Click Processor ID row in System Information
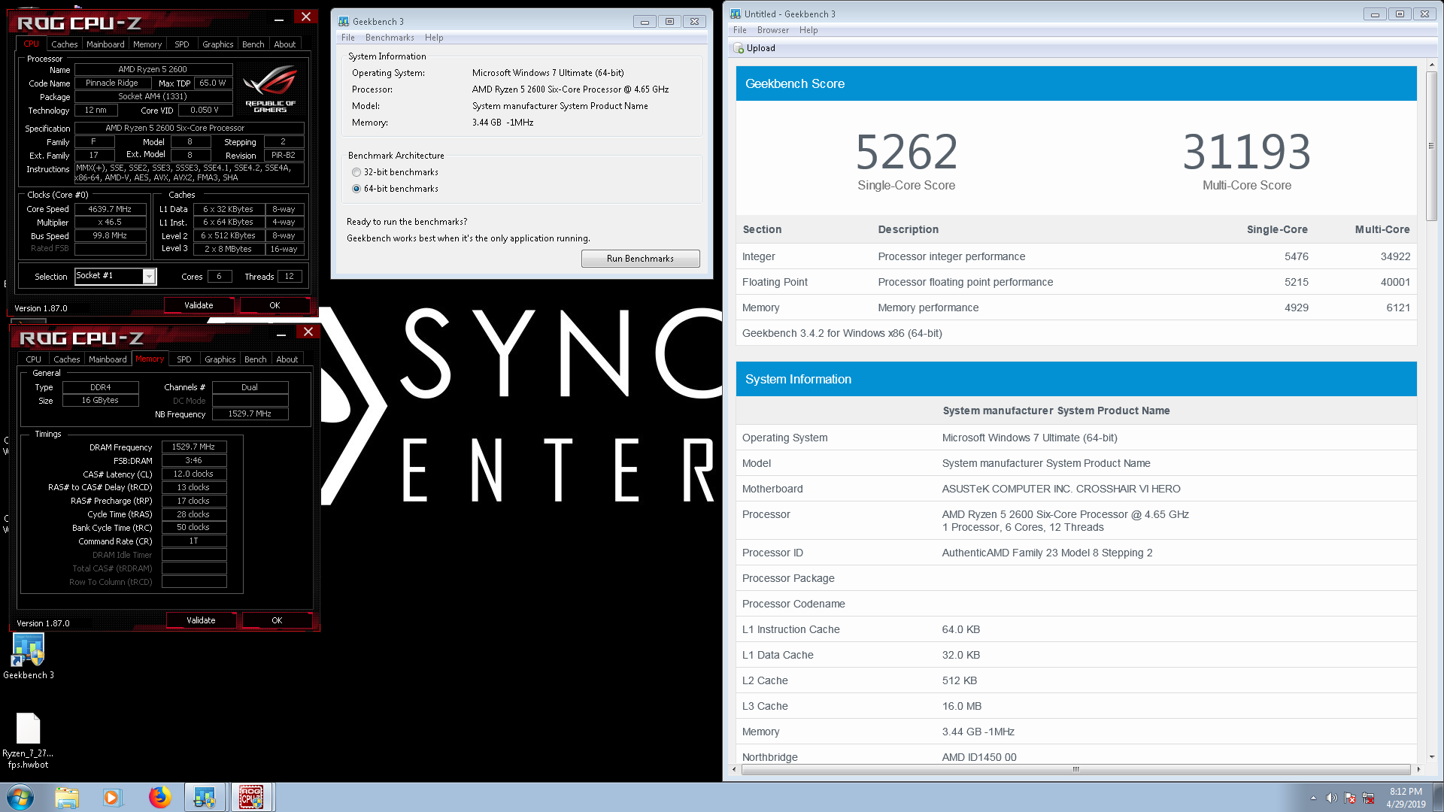 (1076, 553)
